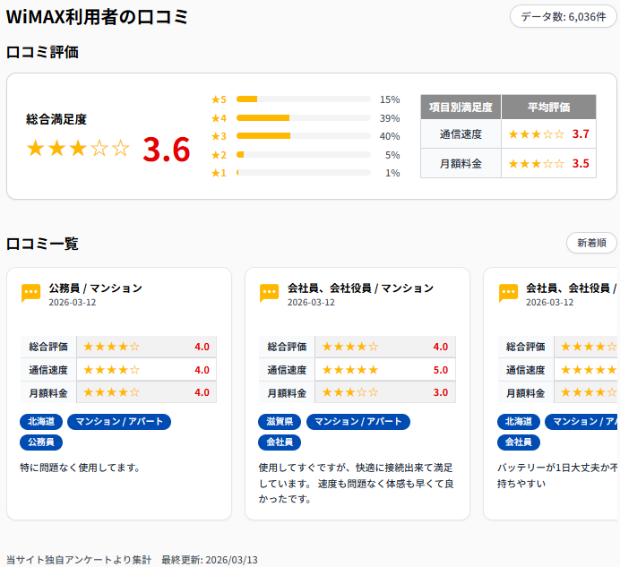
Task: Click the 口コミ評価 heading
Action: 42,52
